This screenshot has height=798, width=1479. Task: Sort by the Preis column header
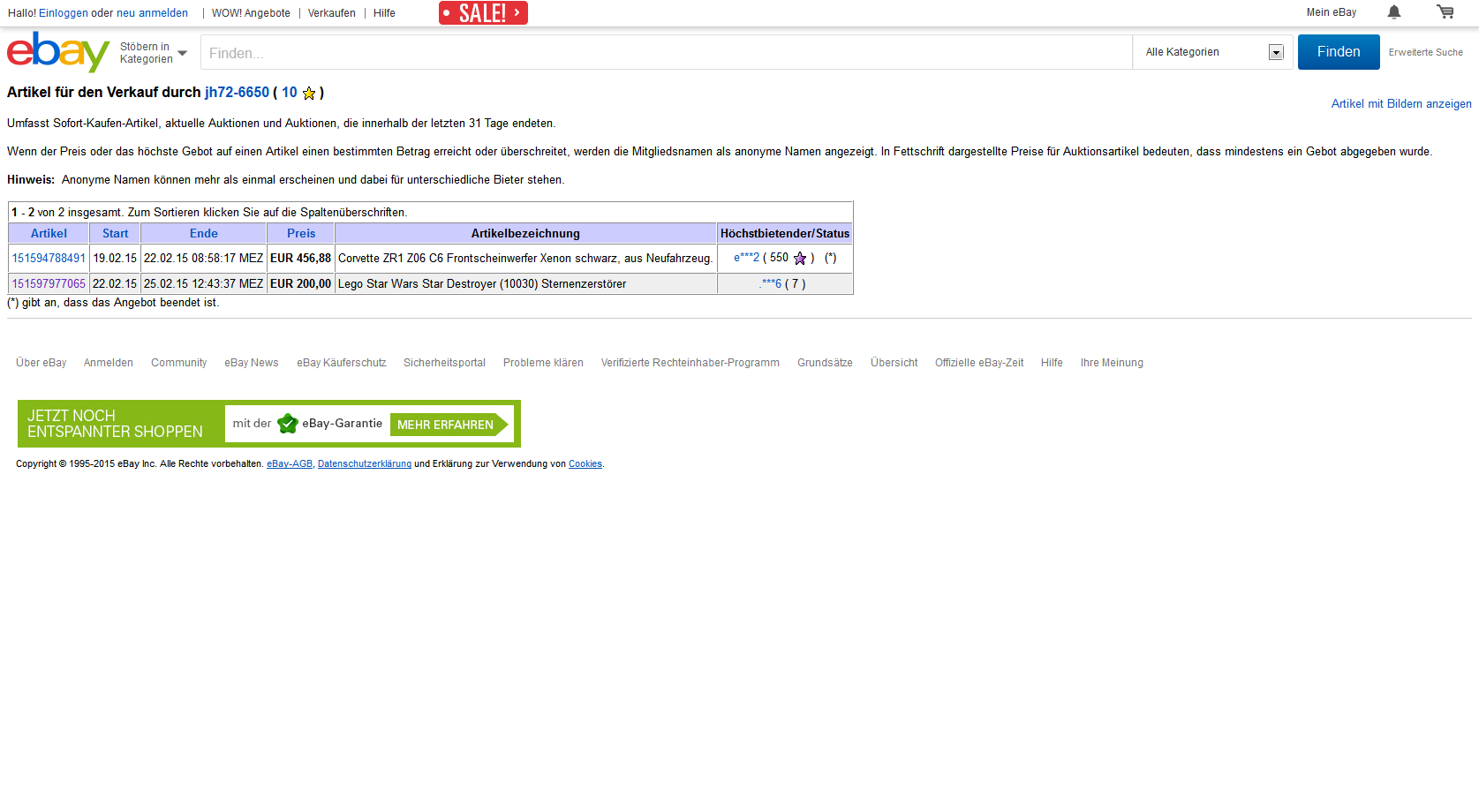301,234
